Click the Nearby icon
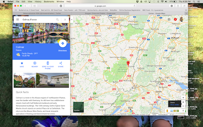This screenshot has width=203, height=127. [35, 63]
